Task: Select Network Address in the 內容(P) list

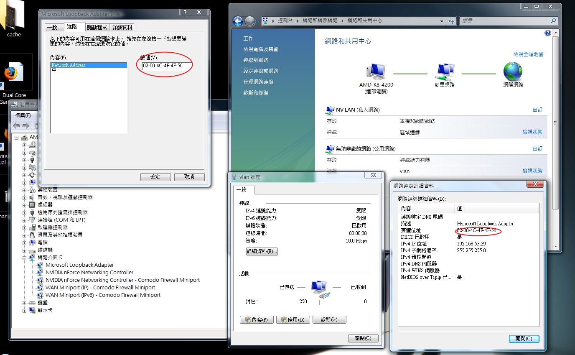Action: point(89,65)
